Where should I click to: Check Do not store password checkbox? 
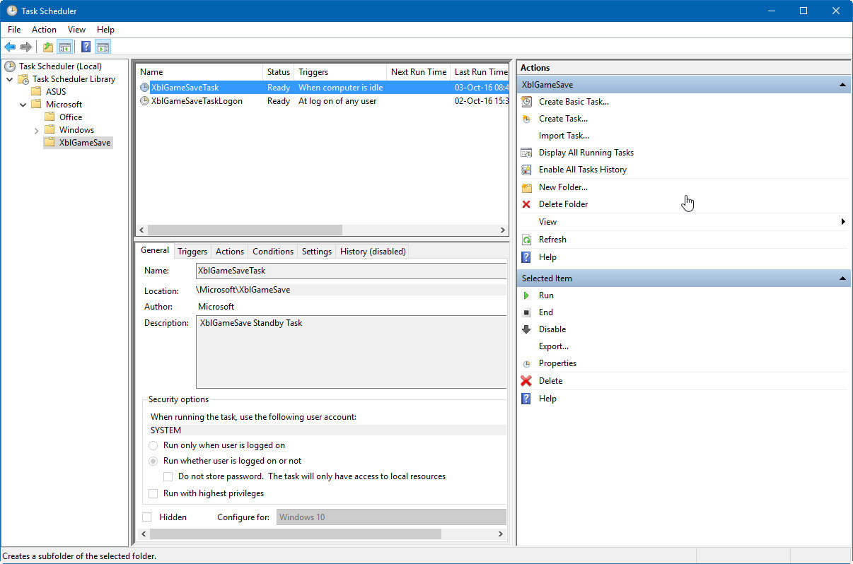click(168, 476)
